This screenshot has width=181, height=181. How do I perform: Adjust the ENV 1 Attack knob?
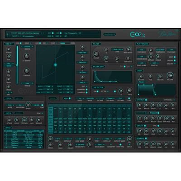coord(10,120)
